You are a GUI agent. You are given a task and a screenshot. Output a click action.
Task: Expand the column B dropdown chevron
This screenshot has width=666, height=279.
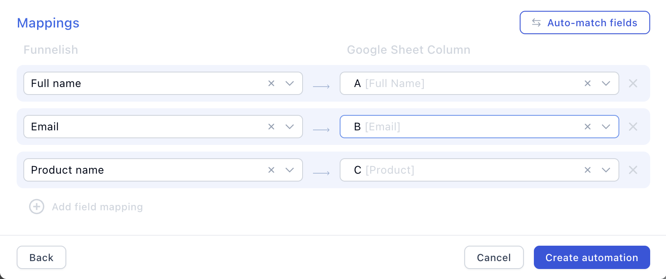606,127
